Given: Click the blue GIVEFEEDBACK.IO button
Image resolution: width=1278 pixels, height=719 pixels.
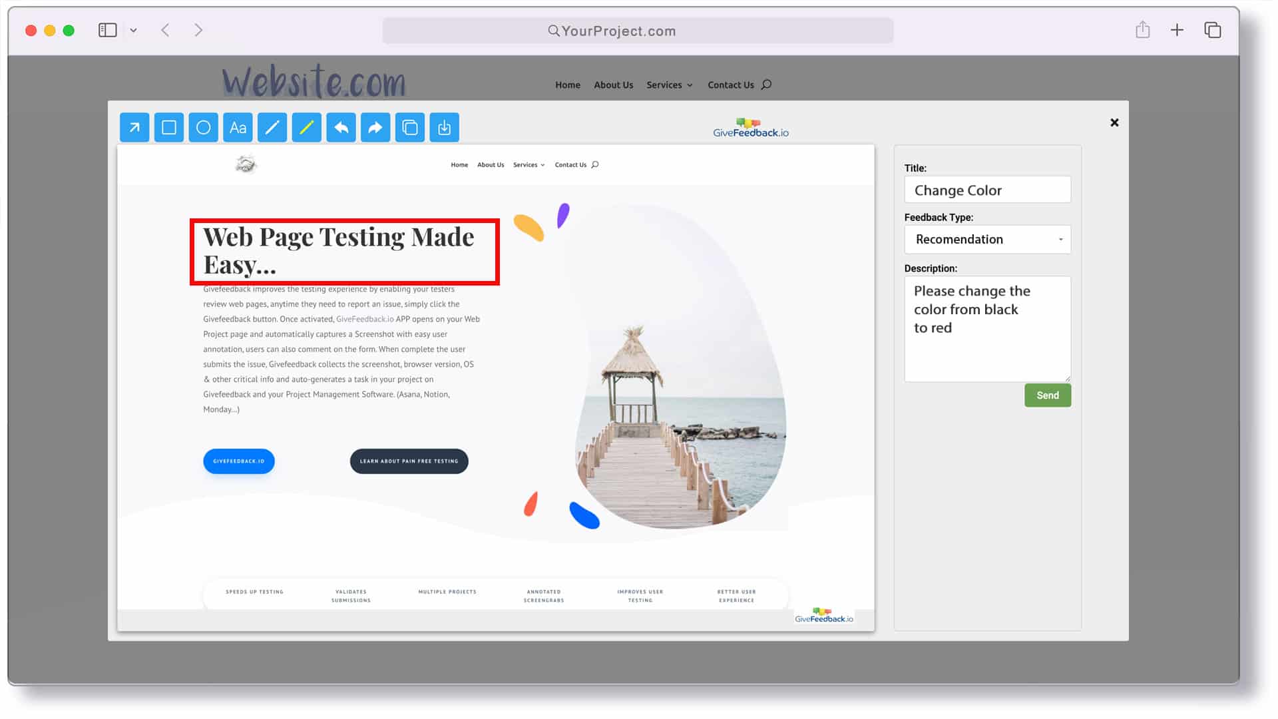Looking at the screenshot, I should pos(238,461).
